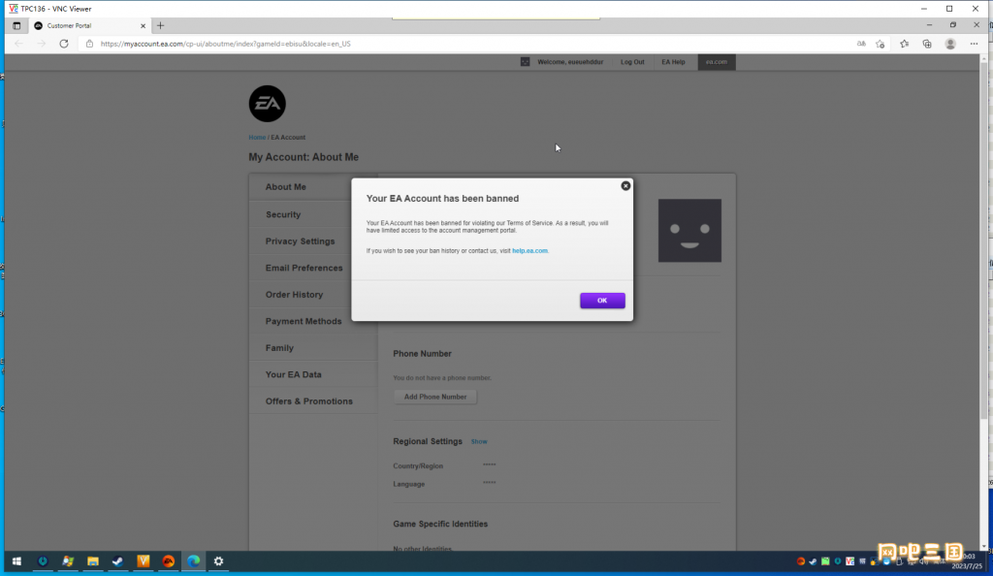Select the Customer Portal browser tab
This screenshot has width=993, height=576.
pos(90,26)
